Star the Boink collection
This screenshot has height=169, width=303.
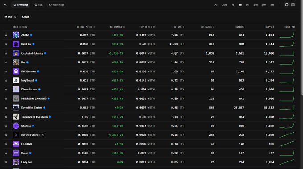[6, 153]
